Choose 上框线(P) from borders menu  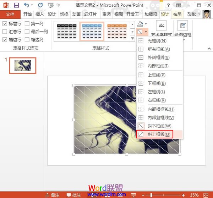point(160,75)
